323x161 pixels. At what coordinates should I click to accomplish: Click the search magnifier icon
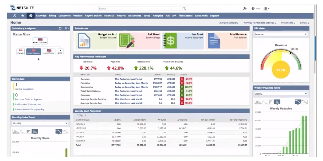(184, 9)
